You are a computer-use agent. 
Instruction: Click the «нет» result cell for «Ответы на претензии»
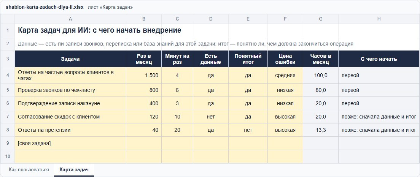tap(248, 130)
